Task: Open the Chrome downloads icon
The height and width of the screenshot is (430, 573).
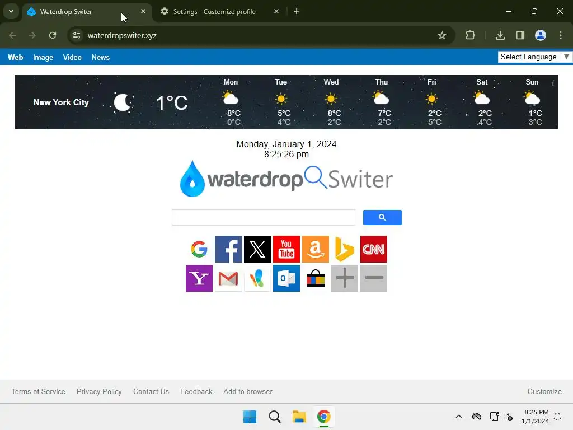Action: pos(500,35)
